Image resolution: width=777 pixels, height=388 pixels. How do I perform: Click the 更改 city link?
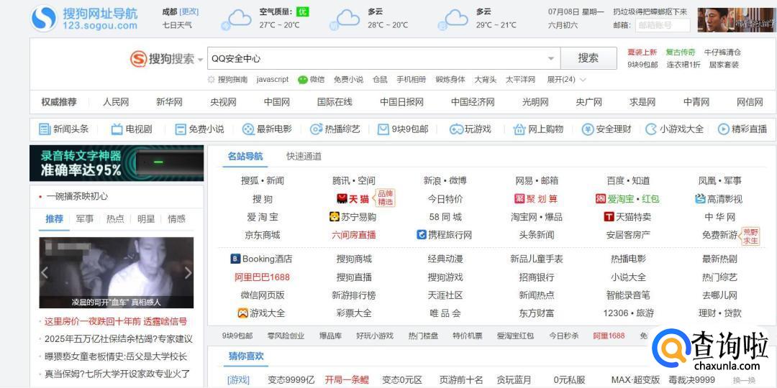[188, 11]
